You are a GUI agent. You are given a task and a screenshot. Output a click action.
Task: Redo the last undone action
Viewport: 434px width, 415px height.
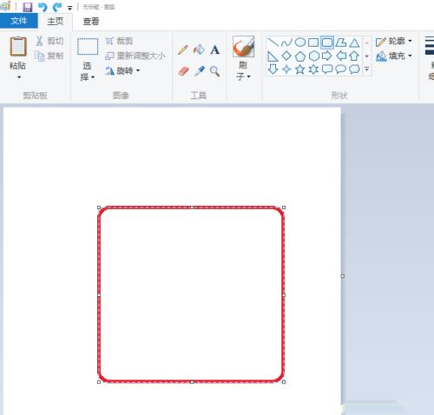(57, 7)
